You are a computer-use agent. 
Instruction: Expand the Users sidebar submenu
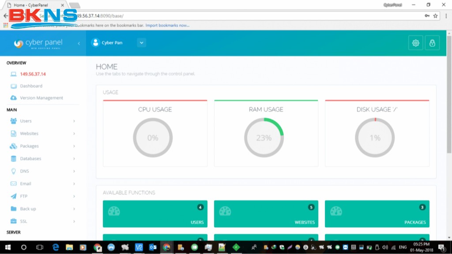(x=74, y=121)
